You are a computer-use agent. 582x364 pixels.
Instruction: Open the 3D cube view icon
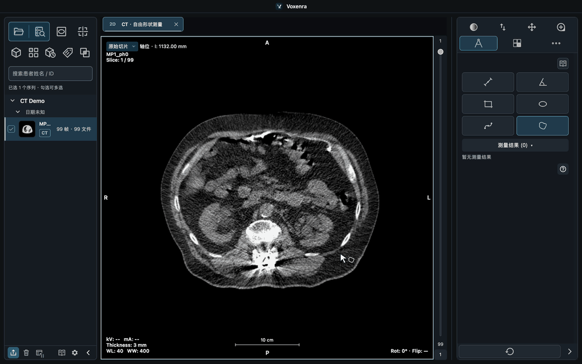tap(16, 53)
